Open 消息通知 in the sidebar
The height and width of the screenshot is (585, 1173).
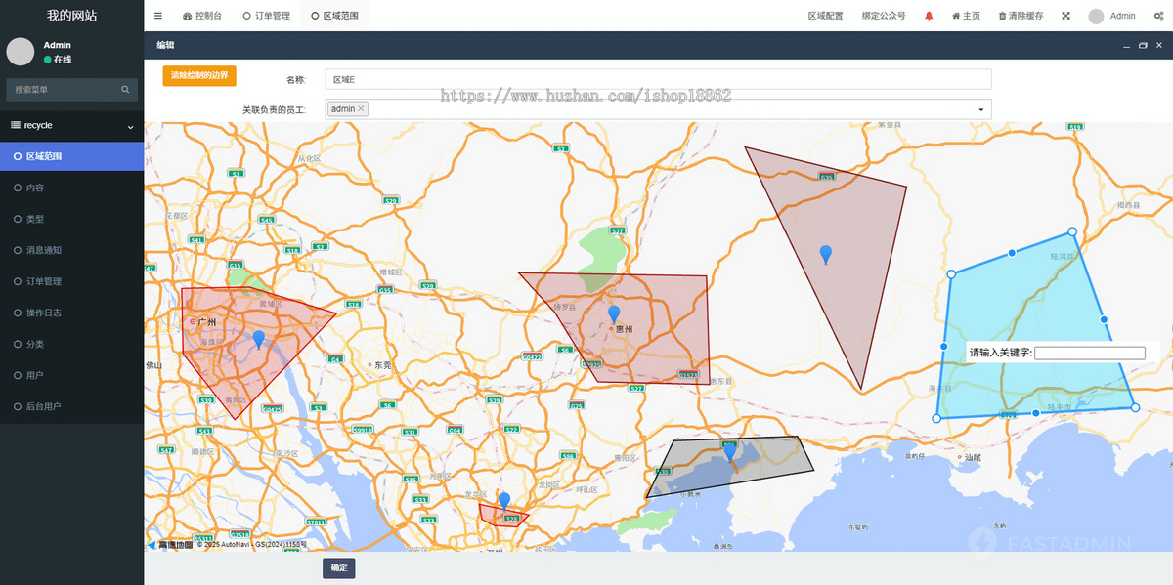(44, 250)
